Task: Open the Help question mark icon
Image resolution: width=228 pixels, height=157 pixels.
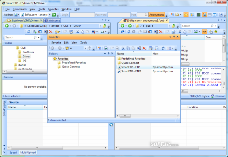Action: [221, 15]
